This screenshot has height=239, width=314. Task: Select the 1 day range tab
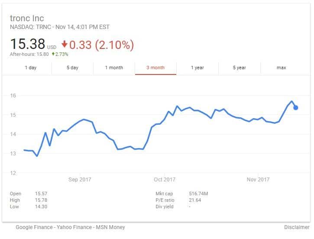30,68
